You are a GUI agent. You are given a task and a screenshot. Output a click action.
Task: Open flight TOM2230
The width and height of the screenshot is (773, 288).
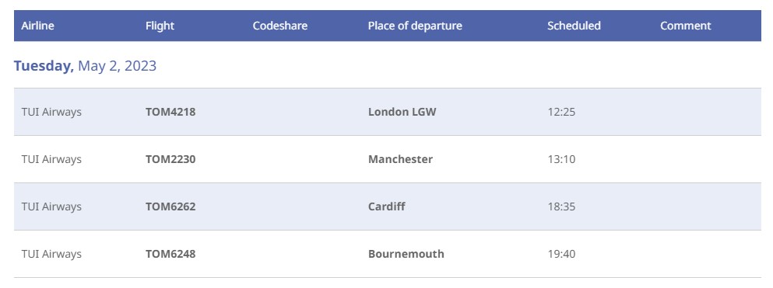click(170, 159)
